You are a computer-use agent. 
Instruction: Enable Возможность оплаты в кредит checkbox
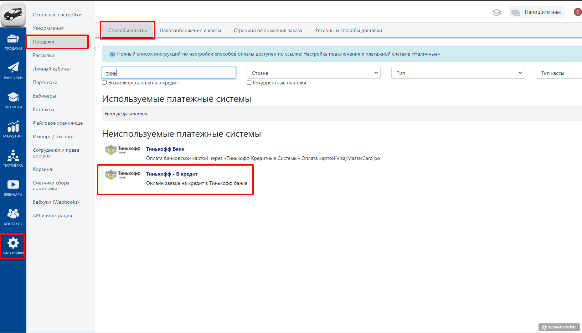tap(104, 83)
